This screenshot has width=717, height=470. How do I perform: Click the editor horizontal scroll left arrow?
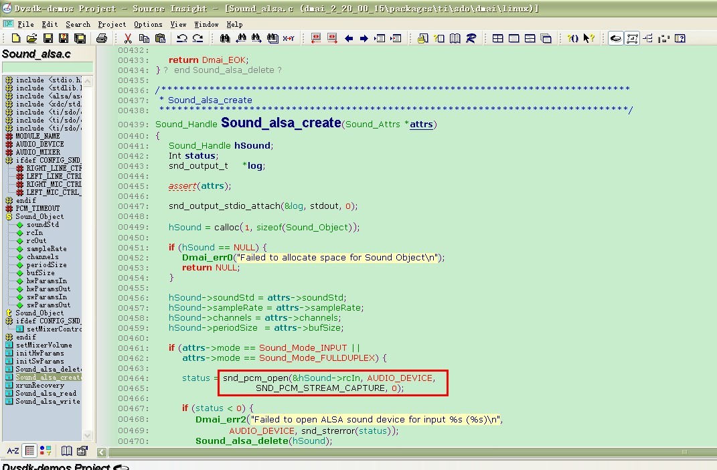click(102, 452)
